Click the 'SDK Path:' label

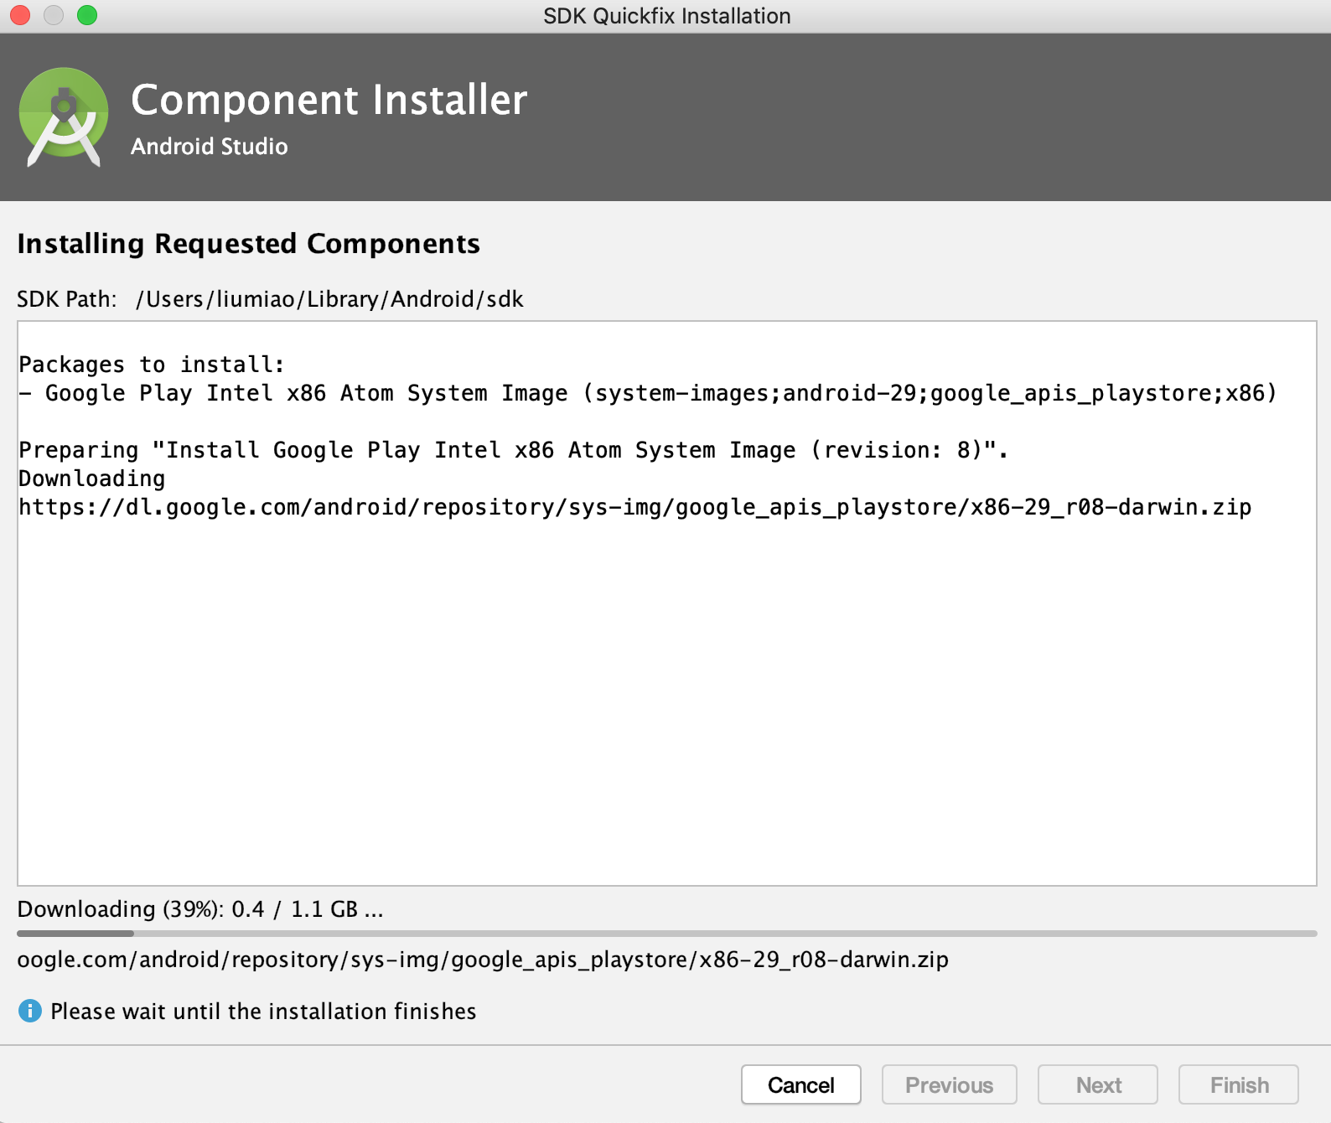coord(67,299)
